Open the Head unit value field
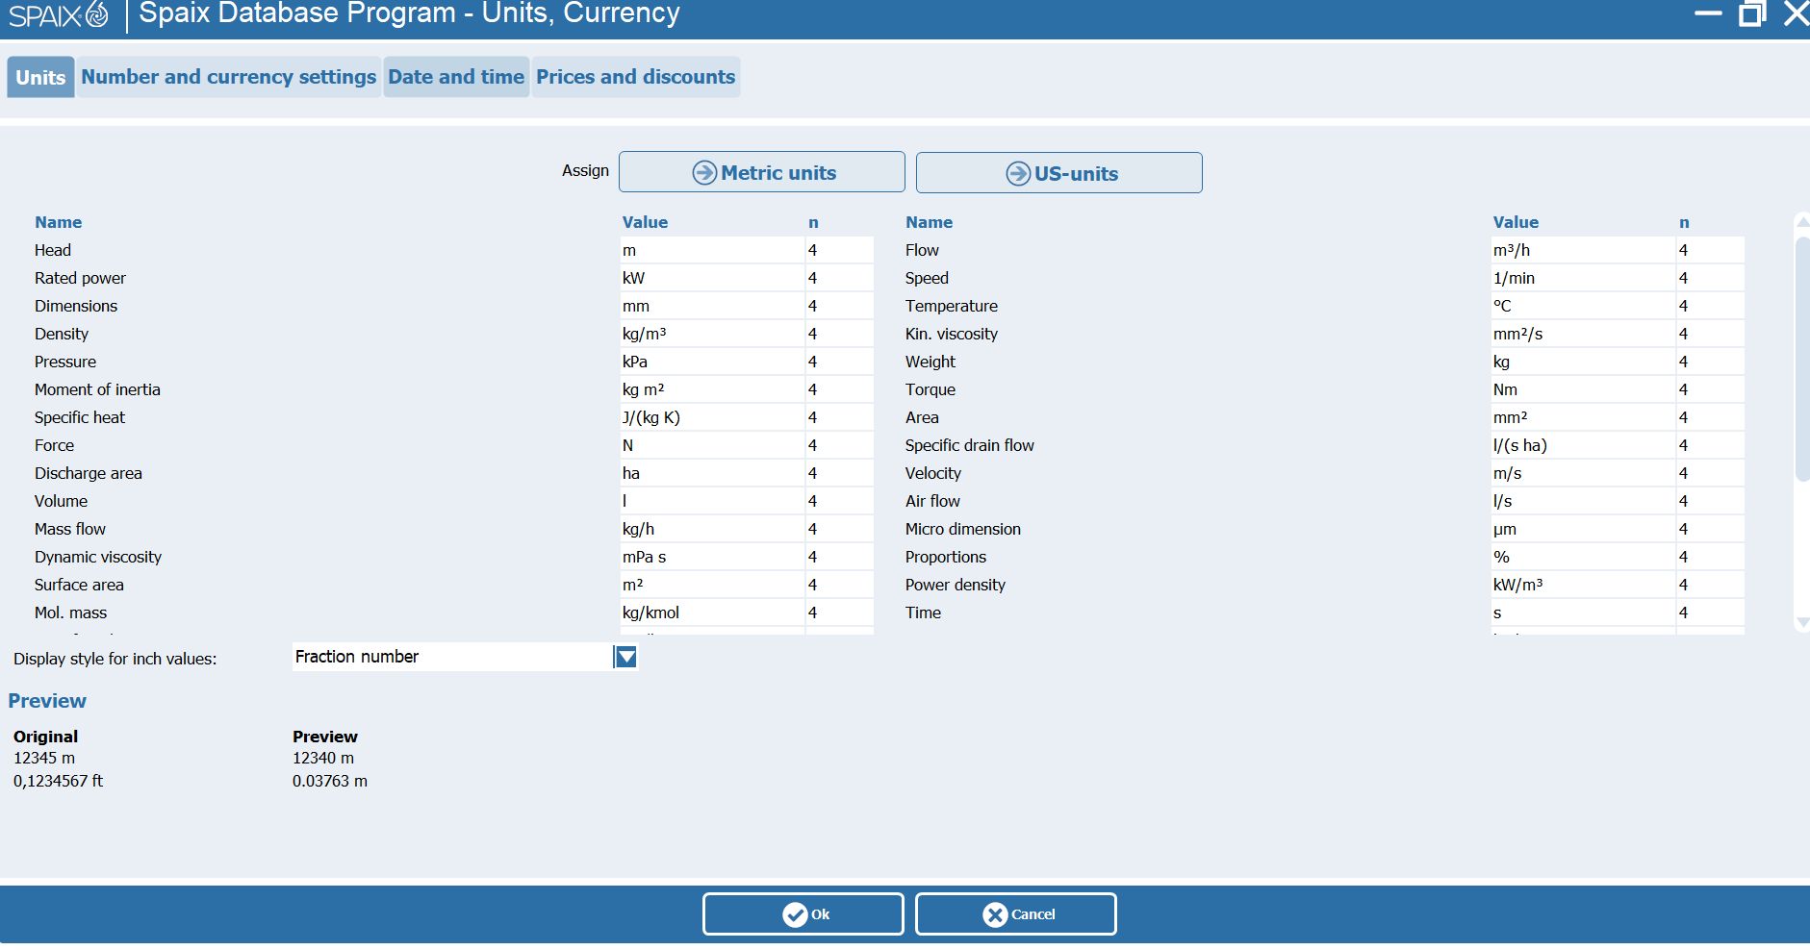The image size is (1810, 950). [x=710, y=250]
